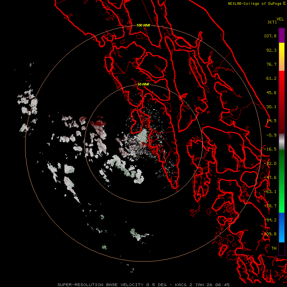Select the -78.7 velocity scale value
This screenshot has height=287, width=287.
[x=270, y=206]
